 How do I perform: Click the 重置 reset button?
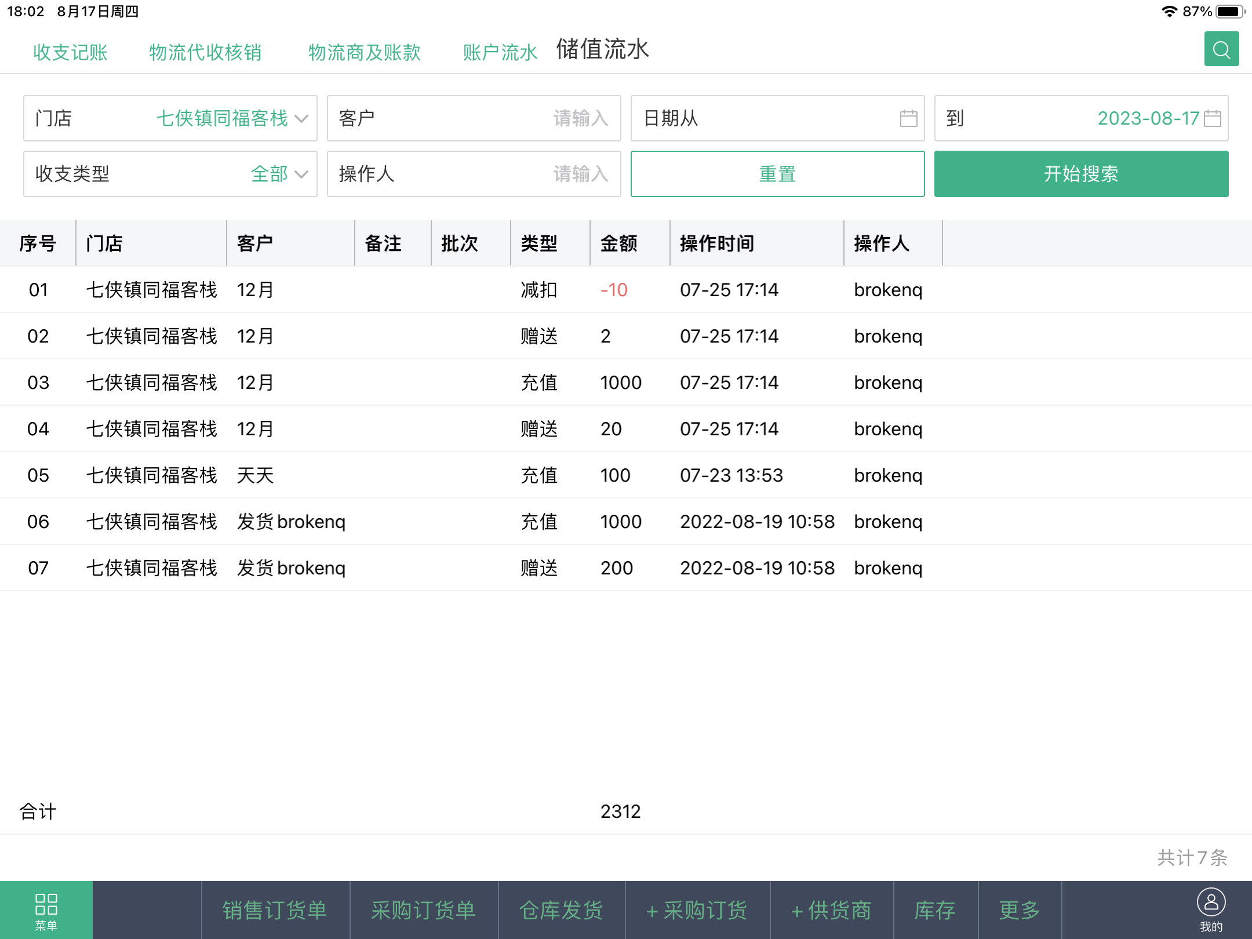pos(777,174)
